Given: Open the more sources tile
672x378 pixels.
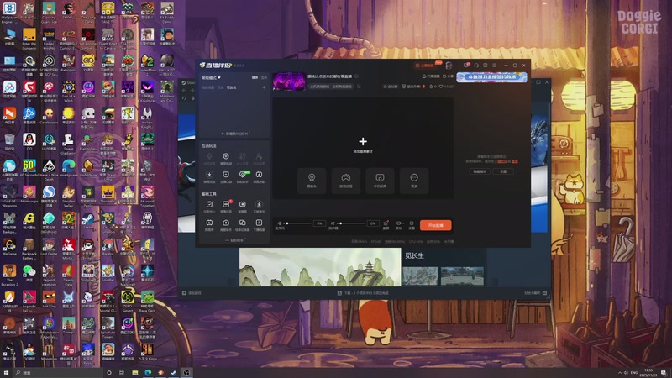Looking at the screenshot, I should pyautogui.click(x=413, y=180).
